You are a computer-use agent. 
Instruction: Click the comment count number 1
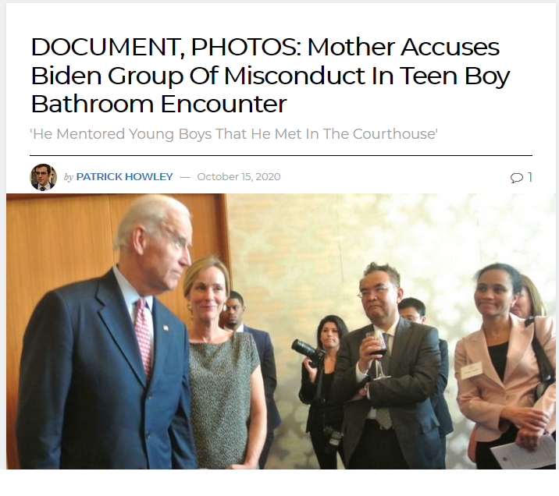(530, 177)
